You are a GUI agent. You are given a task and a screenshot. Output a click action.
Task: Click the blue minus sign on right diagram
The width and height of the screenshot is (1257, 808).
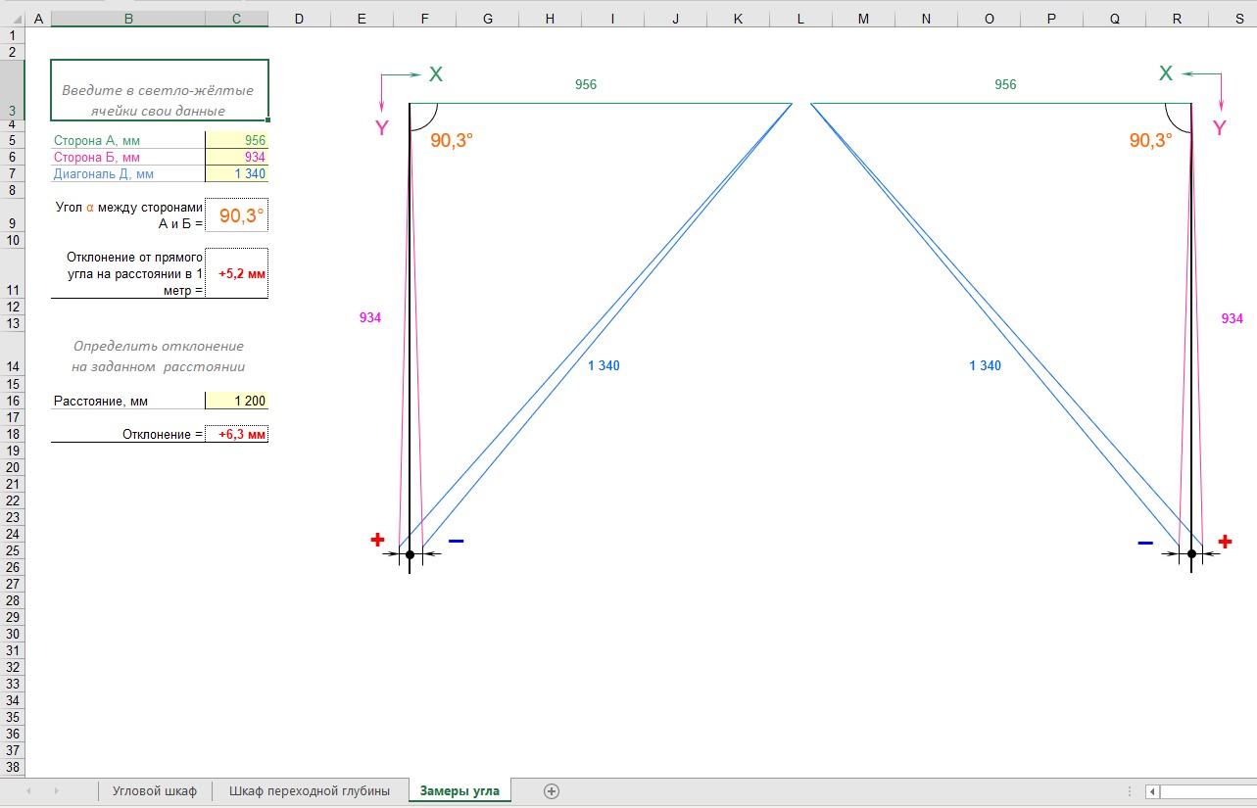(x=1145, y=542)
